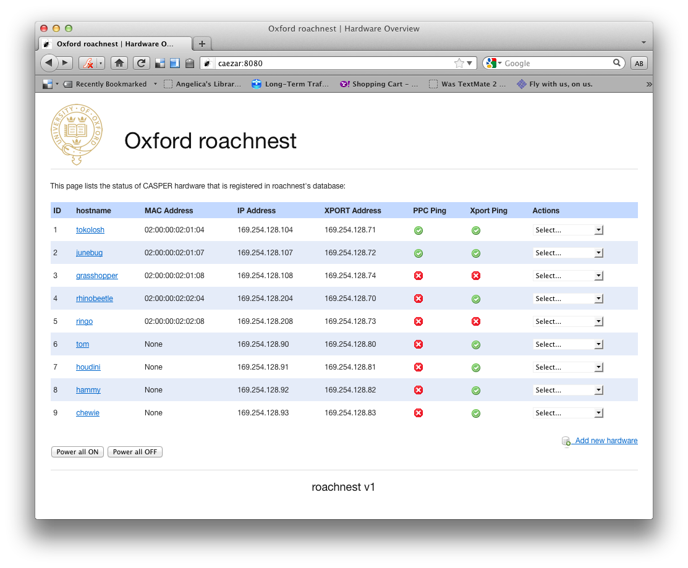
Task: Click the Home toolbar icon
Action: click(x=120, y=63)
